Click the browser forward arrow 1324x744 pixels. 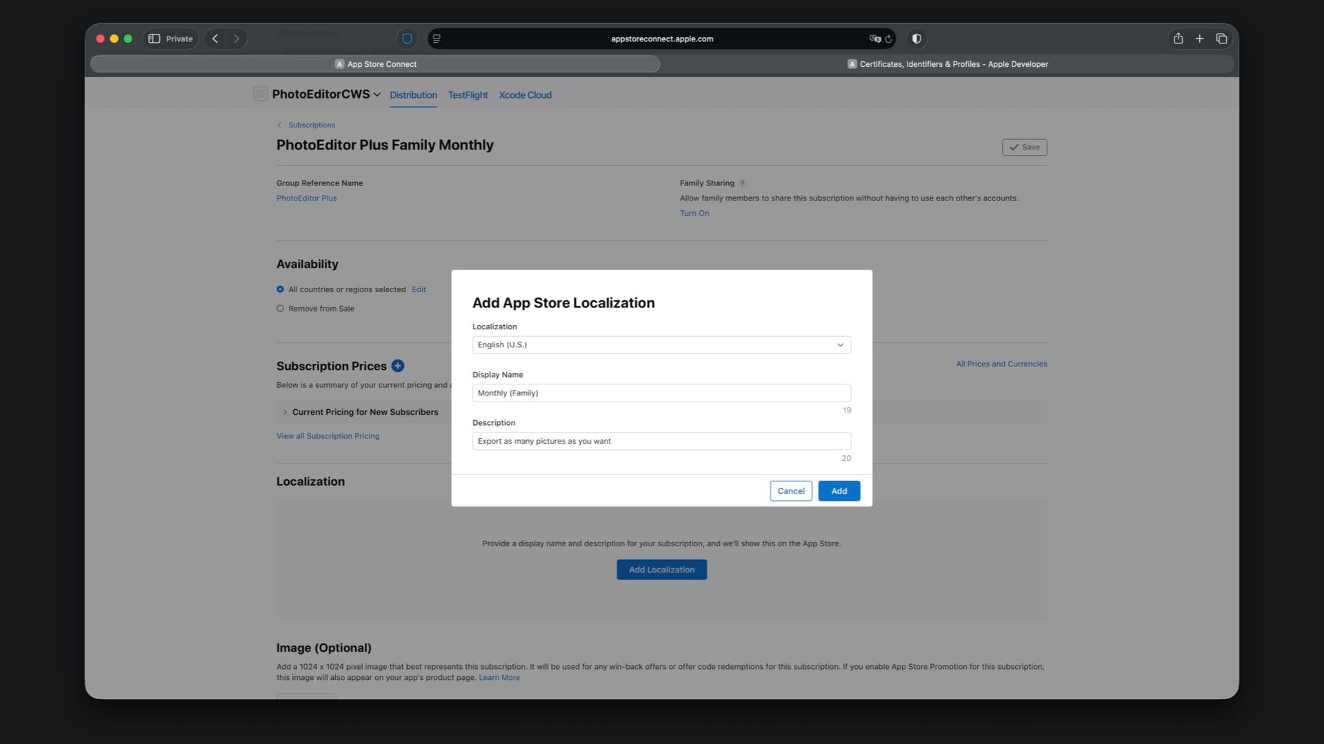pyautogui.click(x=237, y=39)
